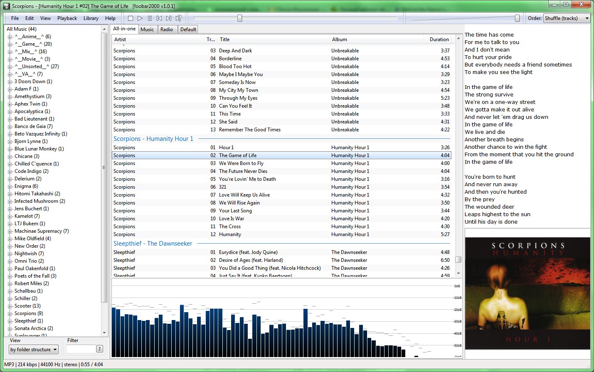Expand the Kamelot library node

click(10, 216)
